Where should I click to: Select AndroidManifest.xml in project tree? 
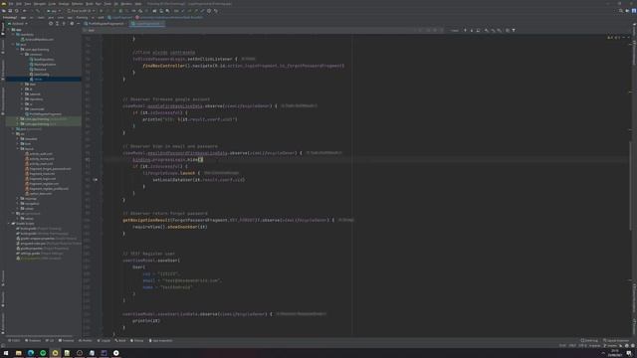pyautogui.click(x=39, y=40)
